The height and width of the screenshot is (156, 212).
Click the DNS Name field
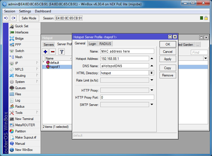click(x=125, y=66)
